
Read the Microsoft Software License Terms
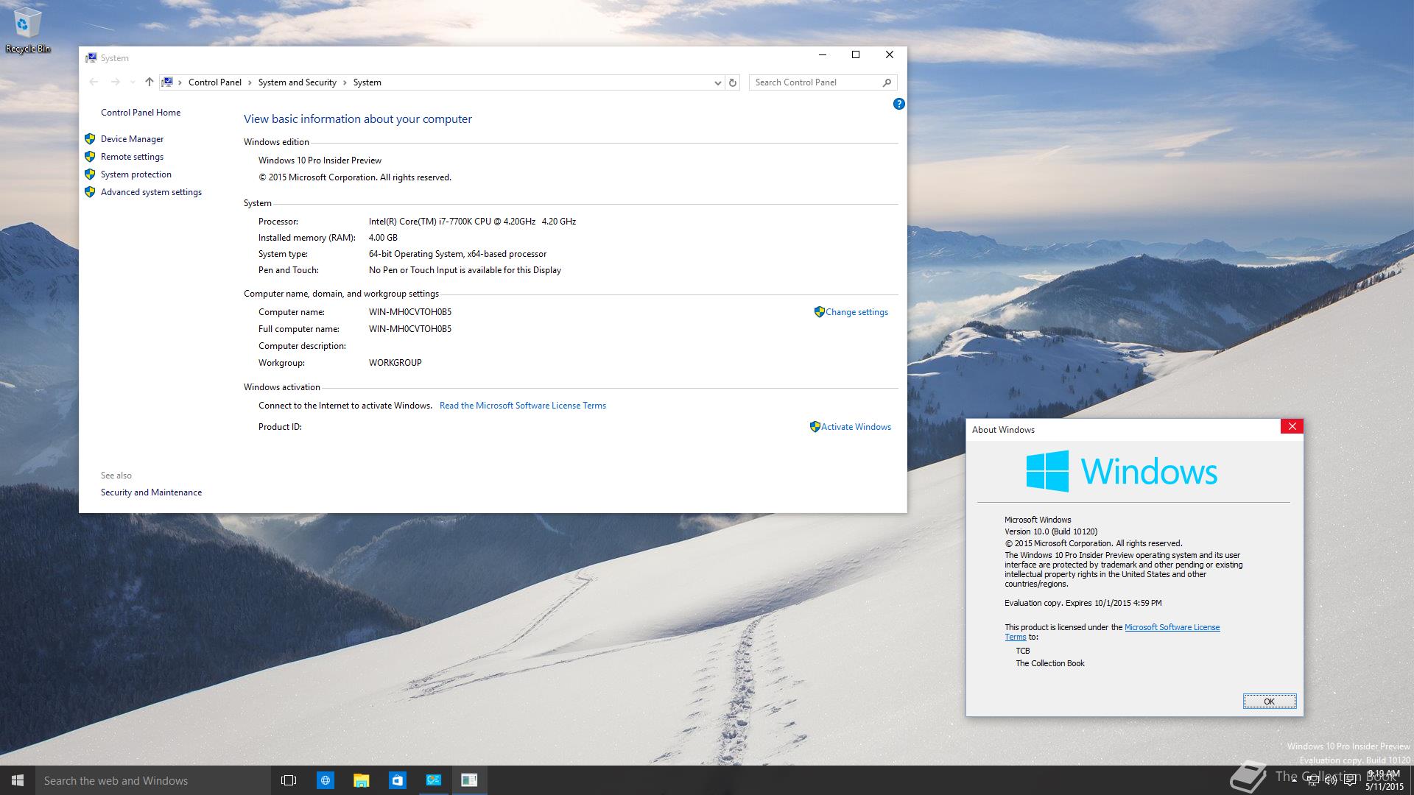pyautogui.click(x=523, y=406)
